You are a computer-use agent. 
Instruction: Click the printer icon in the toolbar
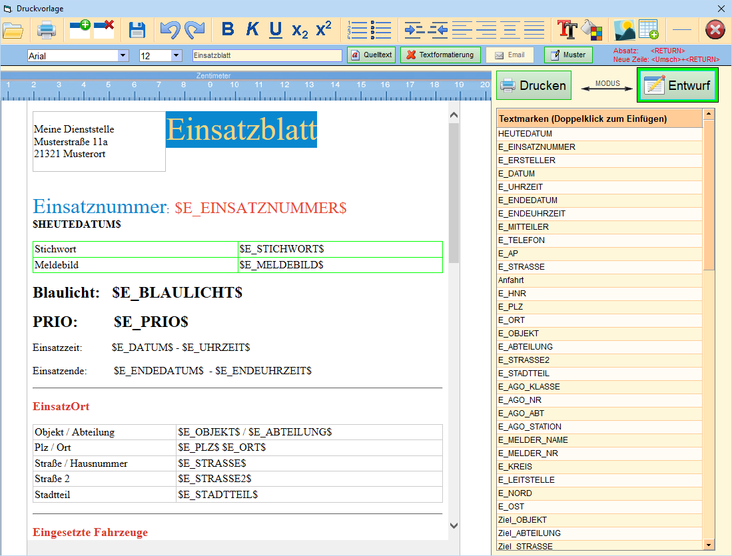pyautogui.click(x=46, y=30)
